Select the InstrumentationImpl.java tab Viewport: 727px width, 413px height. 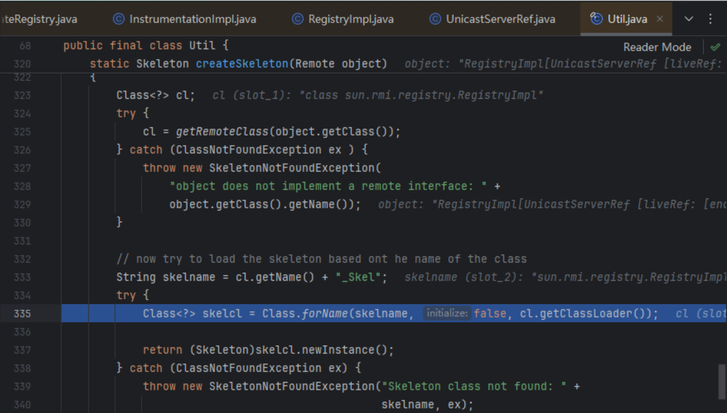pos(192,19)
